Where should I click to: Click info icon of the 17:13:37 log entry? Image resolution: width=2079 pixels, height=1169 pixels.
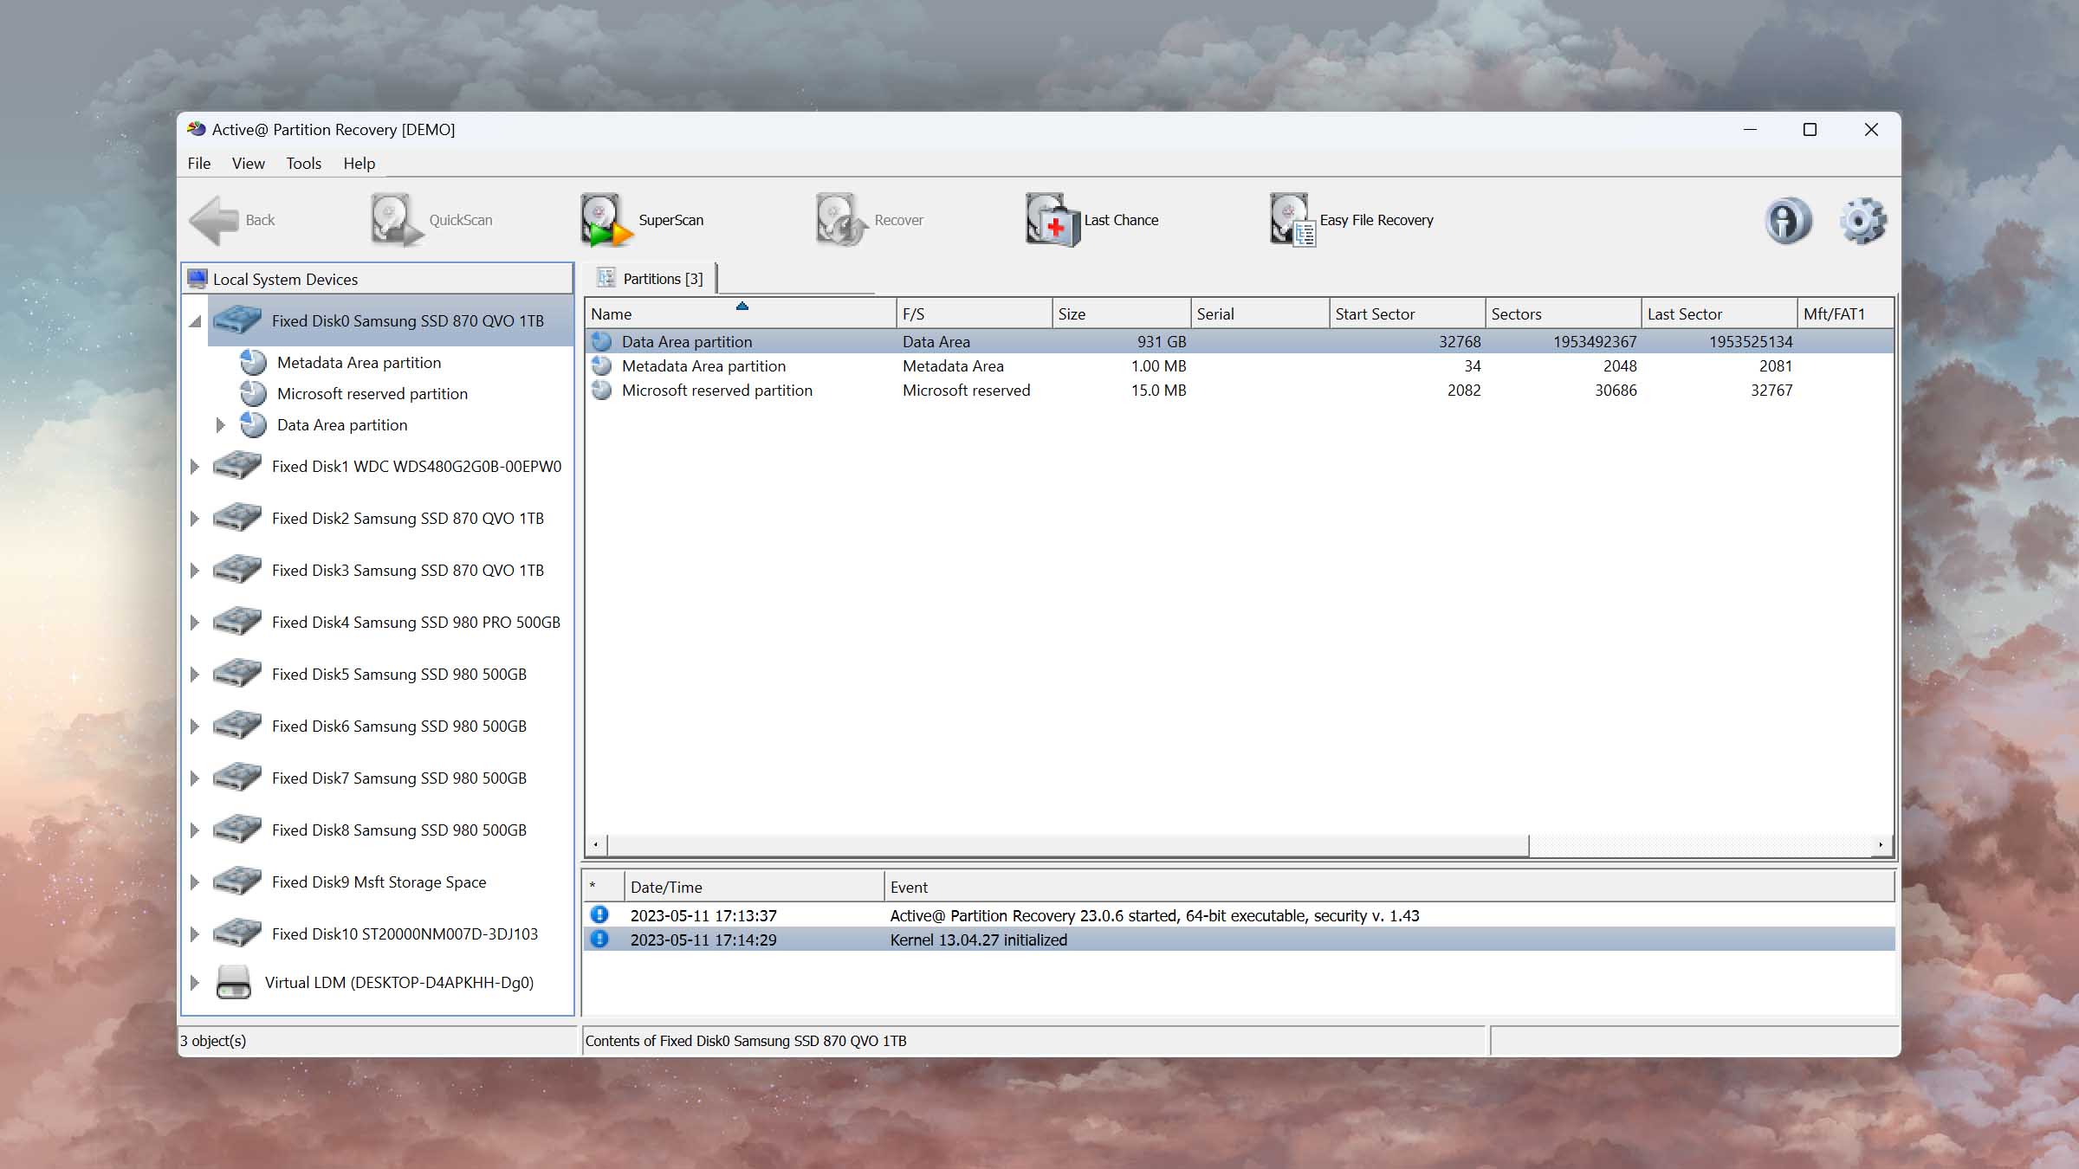[x=599, y=914]
